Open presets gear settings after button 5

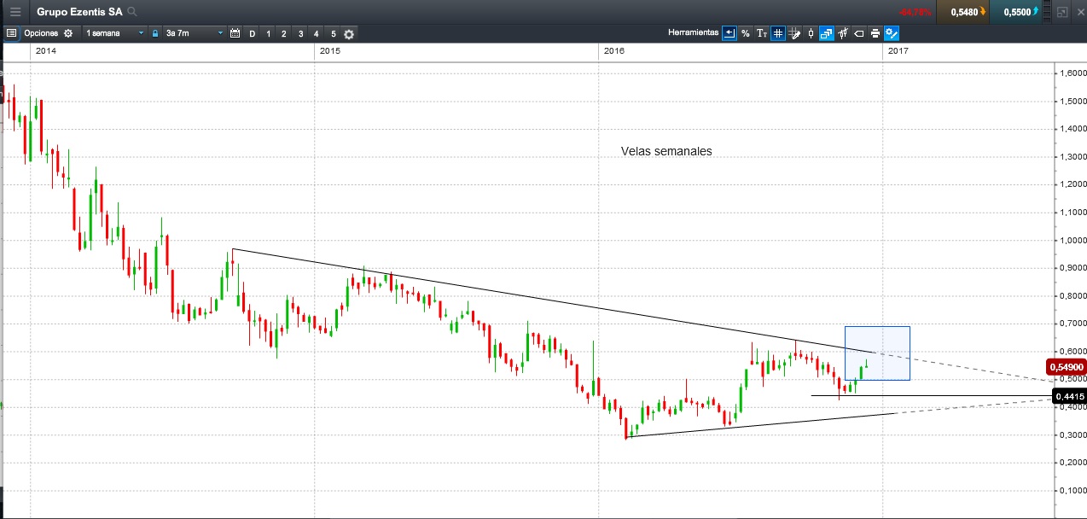(x=349, y=34)
